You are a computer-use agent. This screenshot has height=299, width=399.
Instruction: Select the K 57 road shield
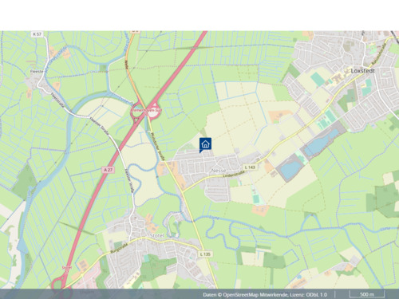coord(38,34)
